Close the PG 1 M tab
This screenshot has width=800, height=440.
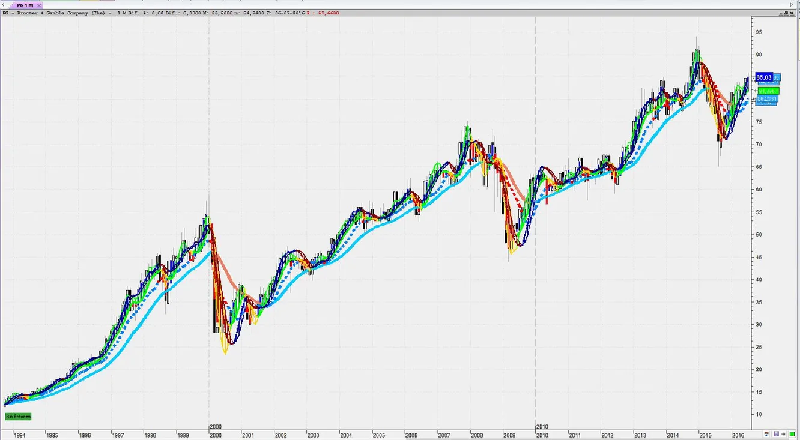pyautogui.click(x=40, y=5)
